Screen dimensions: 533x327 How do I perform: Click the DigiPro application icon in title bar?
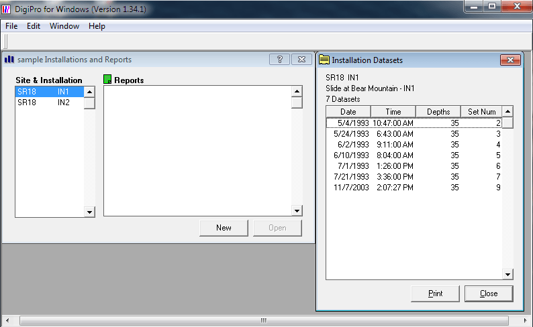[x=6, y=9]
